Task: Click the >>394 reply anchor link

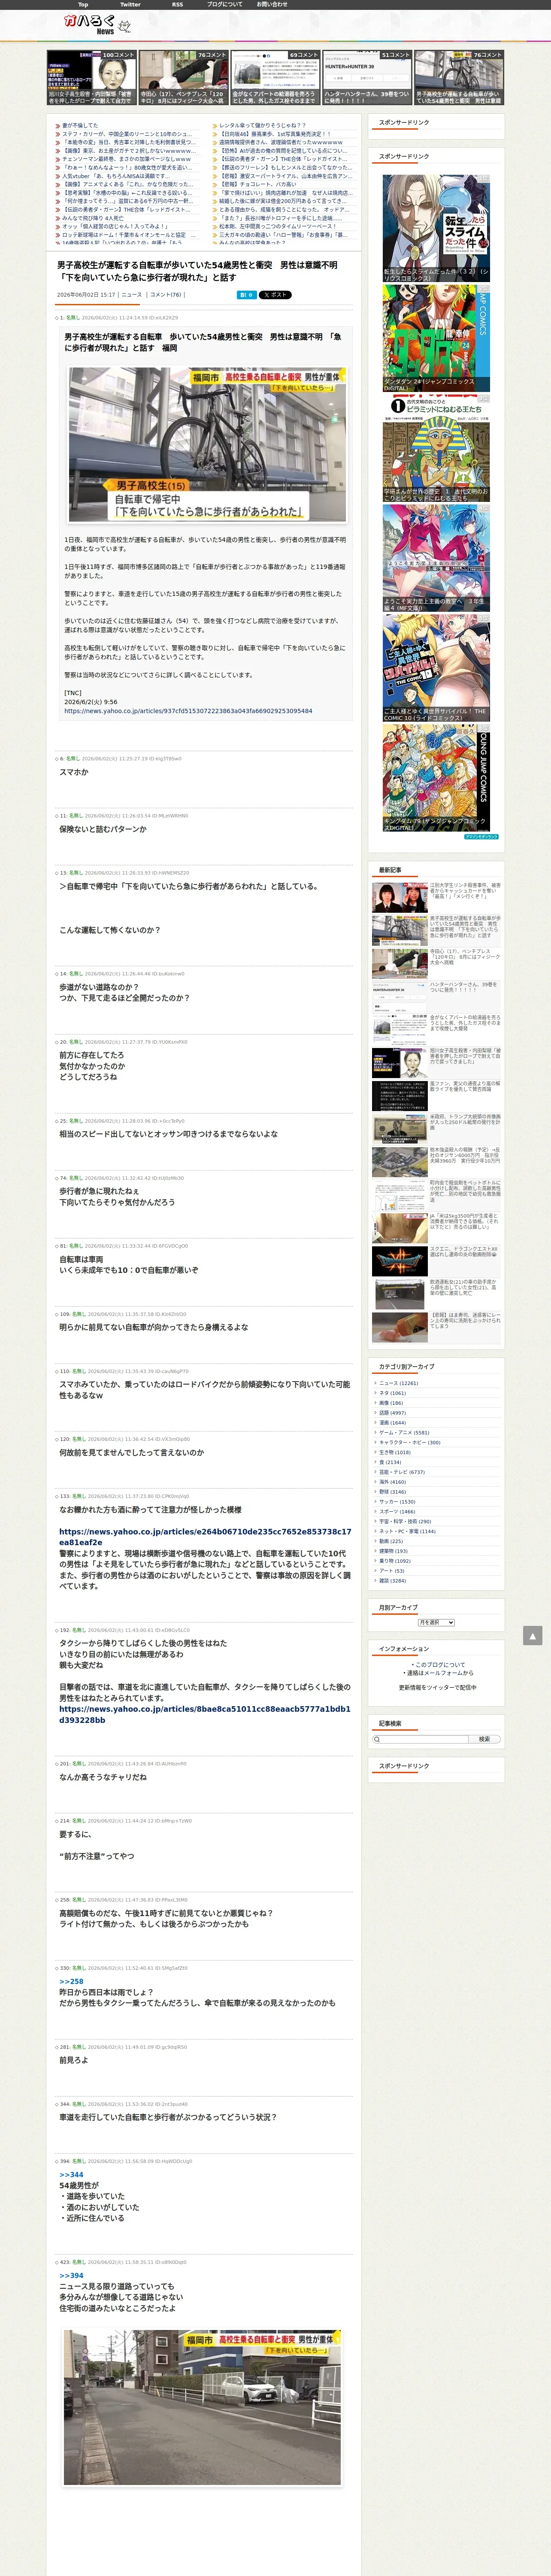Action: click(x=71, y=2275)
